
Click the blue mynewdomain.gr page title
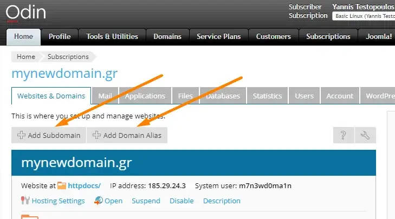coord(64,74)
